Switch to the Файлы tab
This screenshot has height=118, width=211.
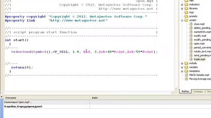coord(185,91)
